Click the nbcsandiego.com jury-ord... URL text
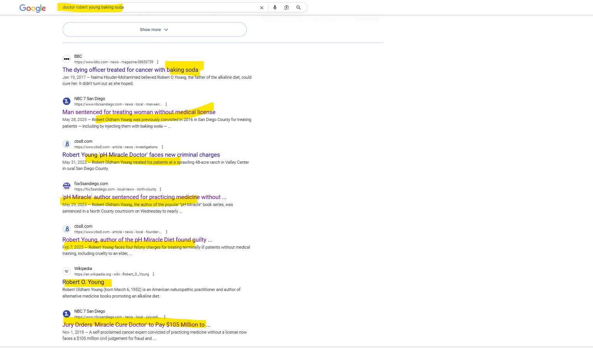 [117, 317]
